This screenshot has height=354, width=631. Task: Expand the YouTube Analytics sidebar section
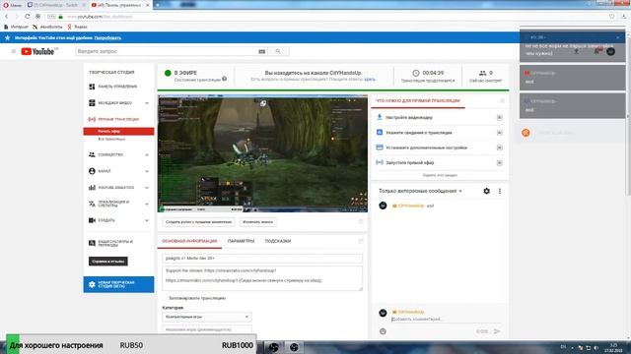(147, 188)
